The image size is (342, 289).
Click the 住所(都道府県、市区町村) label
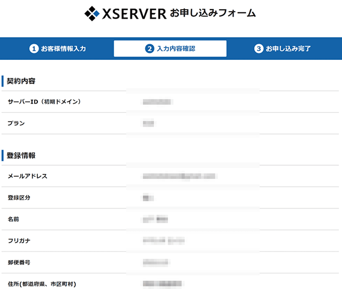click(x=42, y=284)
